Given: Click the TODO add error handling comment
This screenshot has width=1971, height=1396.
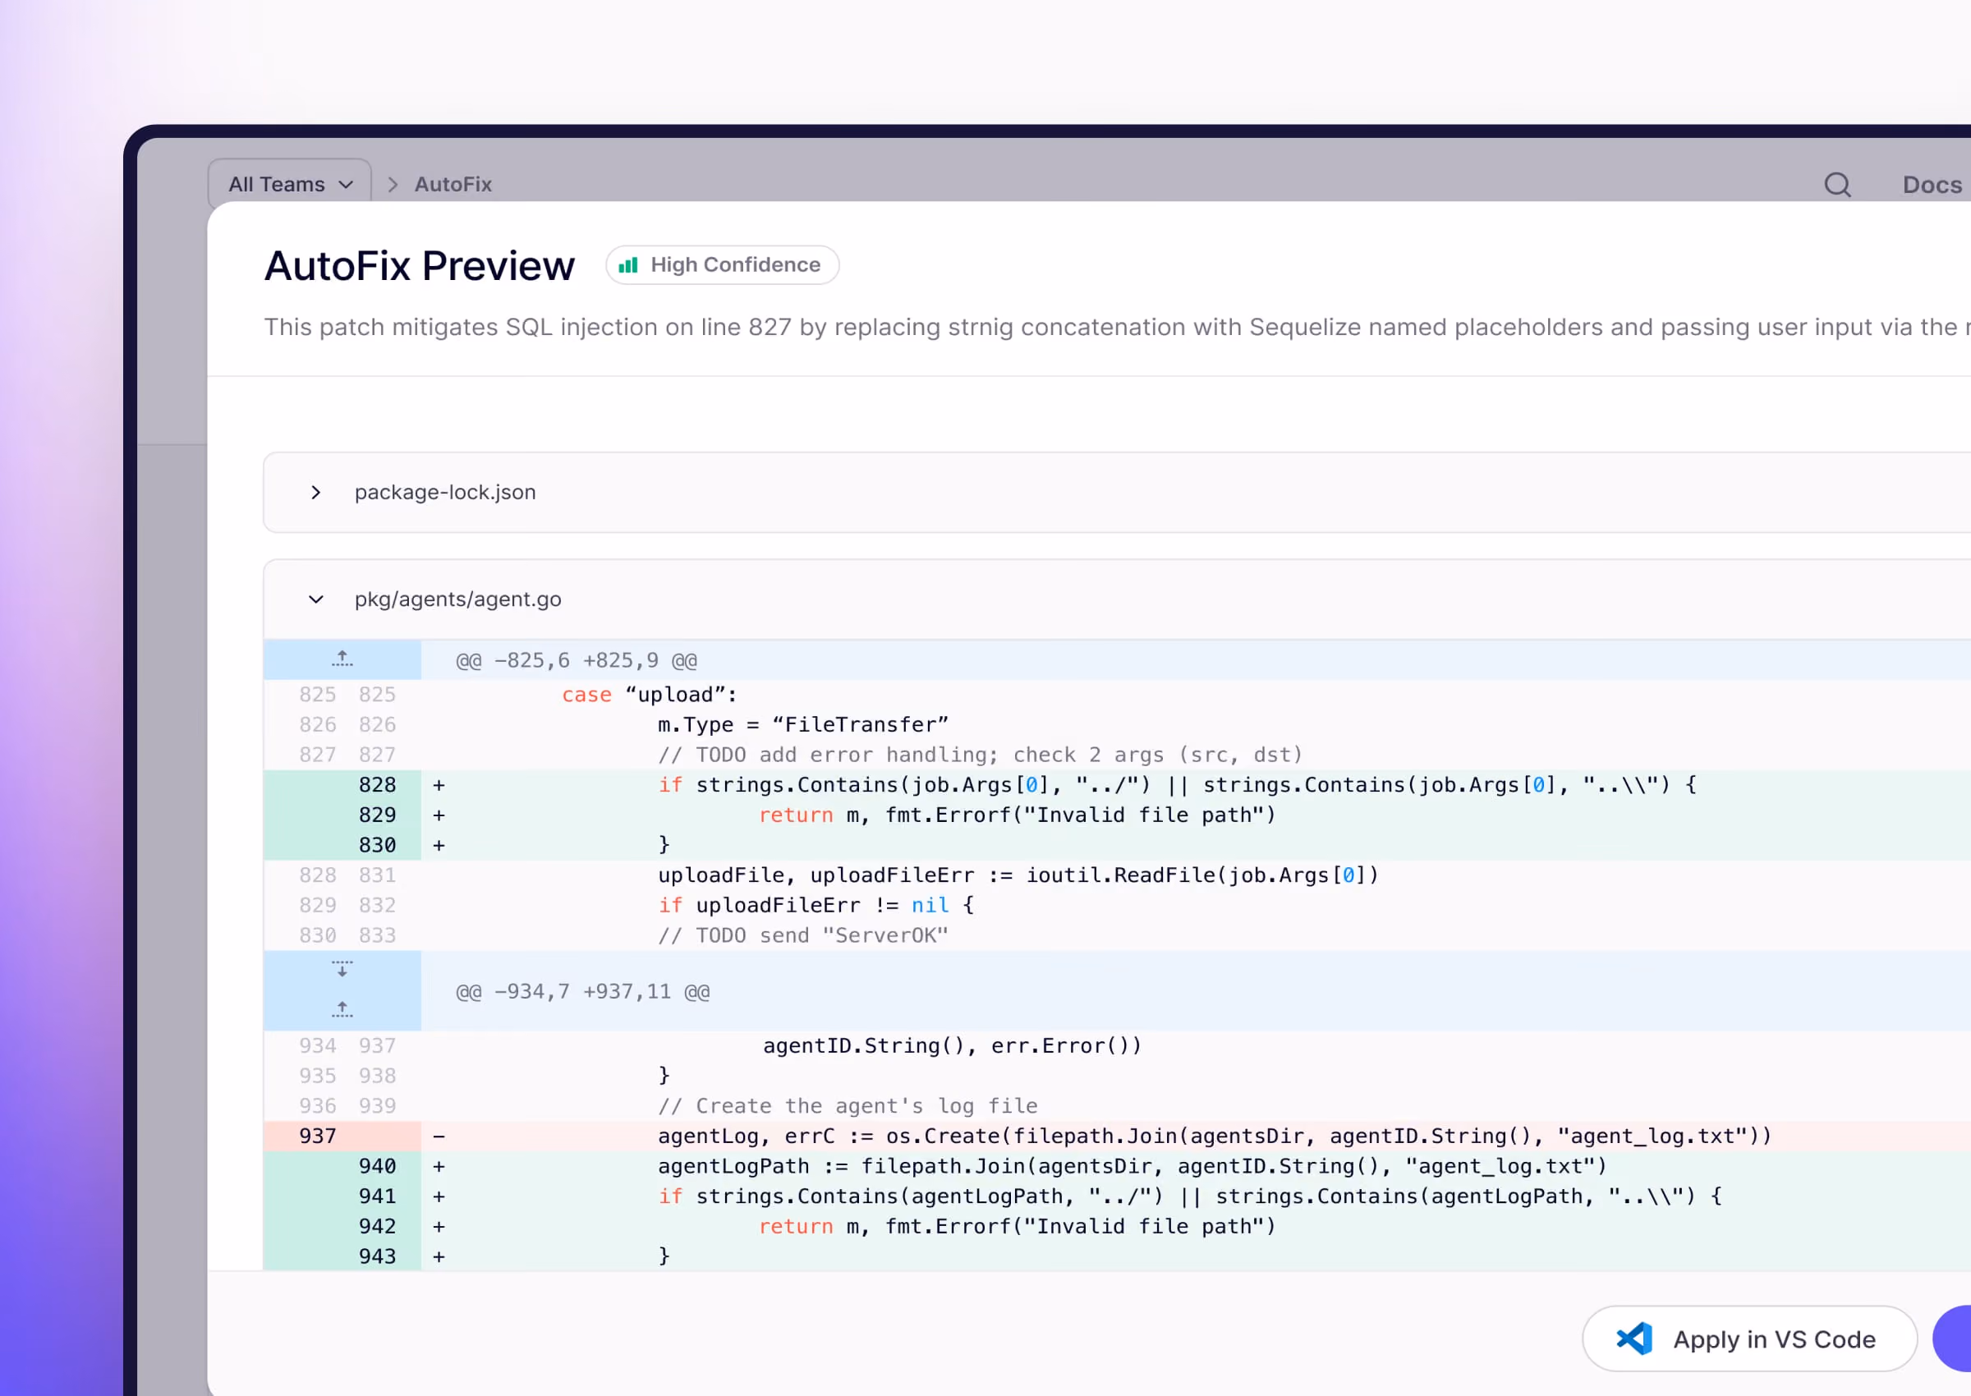Looking at the screenshot, I should tap(980, 755).
